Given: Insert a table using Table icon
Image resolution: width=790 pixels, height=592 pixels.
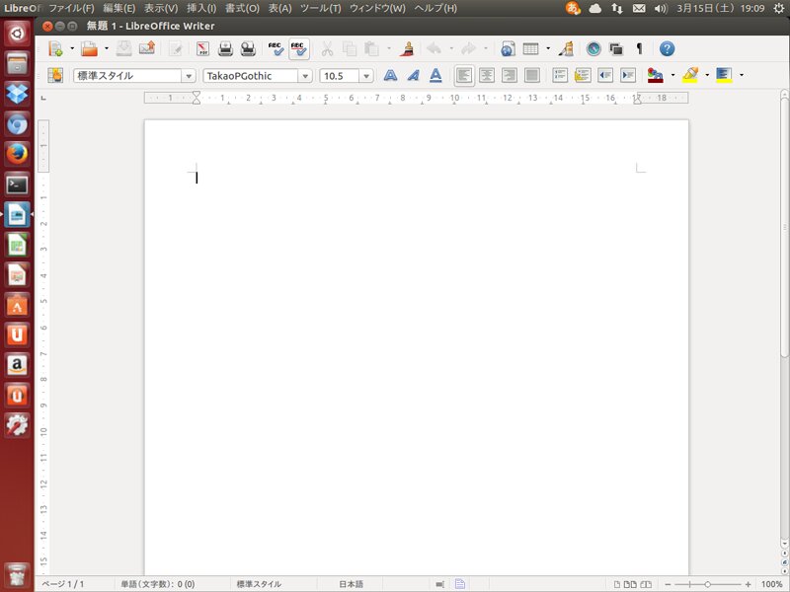Looking at the screenshot, I should (x=531, y=48).
